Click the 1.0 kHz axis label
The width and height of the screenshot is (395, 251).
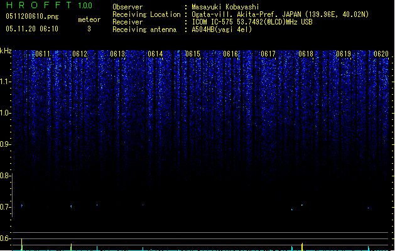(x=5, y=113)
